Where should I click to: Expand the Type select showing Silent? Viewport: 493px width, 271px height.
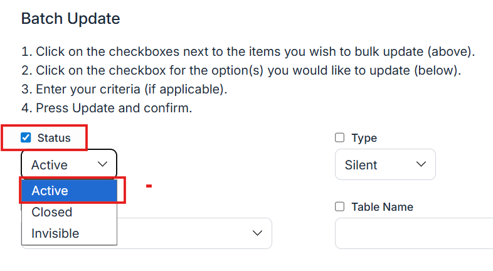click(x=384, y=164)
